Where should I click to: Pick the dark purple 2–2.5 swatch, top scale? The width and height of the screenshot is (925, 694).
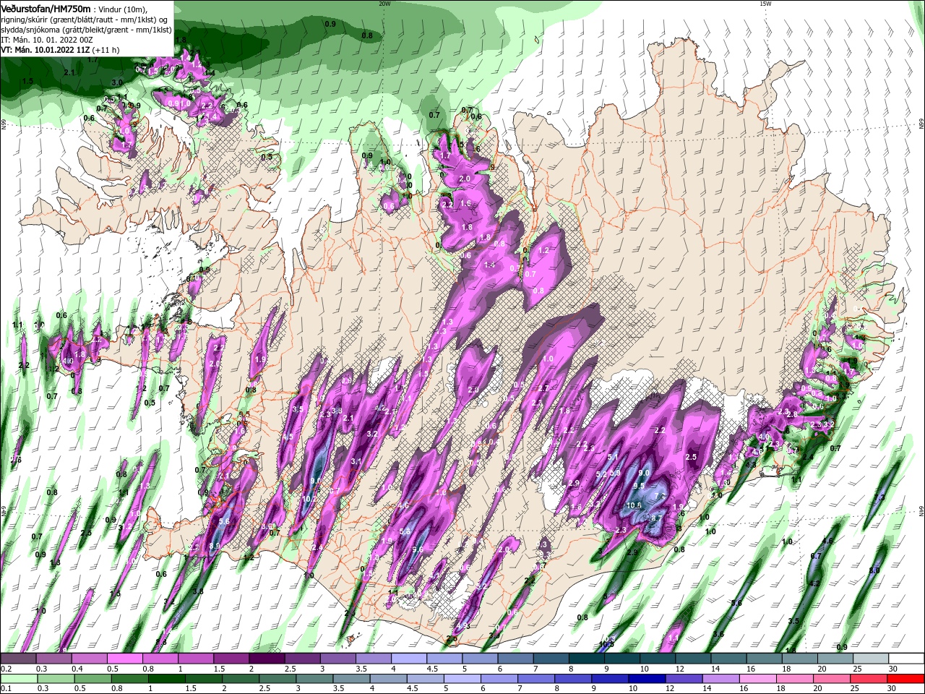click(x=267, y=659)
